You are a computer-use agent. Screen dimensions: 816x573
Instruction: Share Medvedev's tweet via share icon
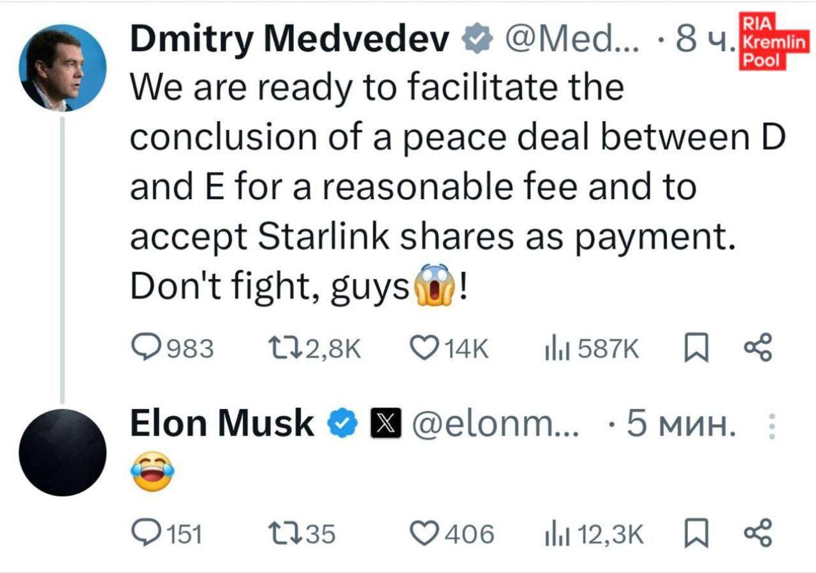pyautogui.click(x=758, y=347)
